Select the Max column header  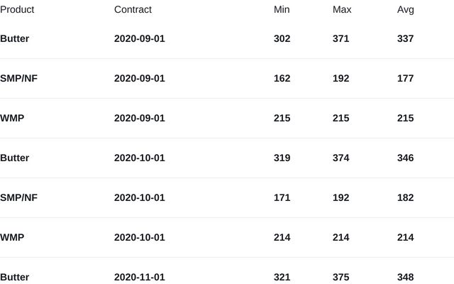pyautogui.click(x=342, y=10)
